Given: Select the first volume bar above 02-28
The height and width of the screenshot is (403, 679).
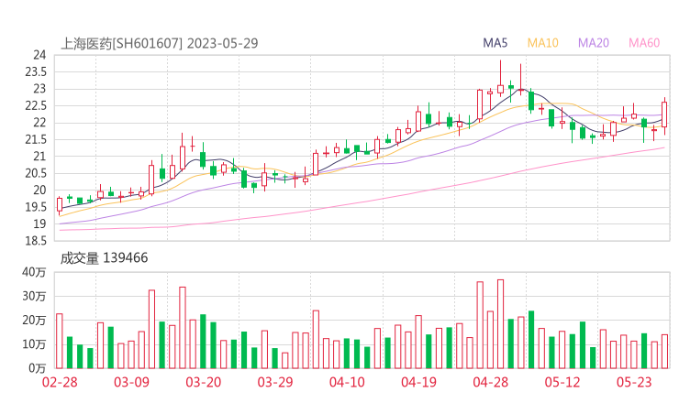Looking at the screenshot, I should point(60,341).
